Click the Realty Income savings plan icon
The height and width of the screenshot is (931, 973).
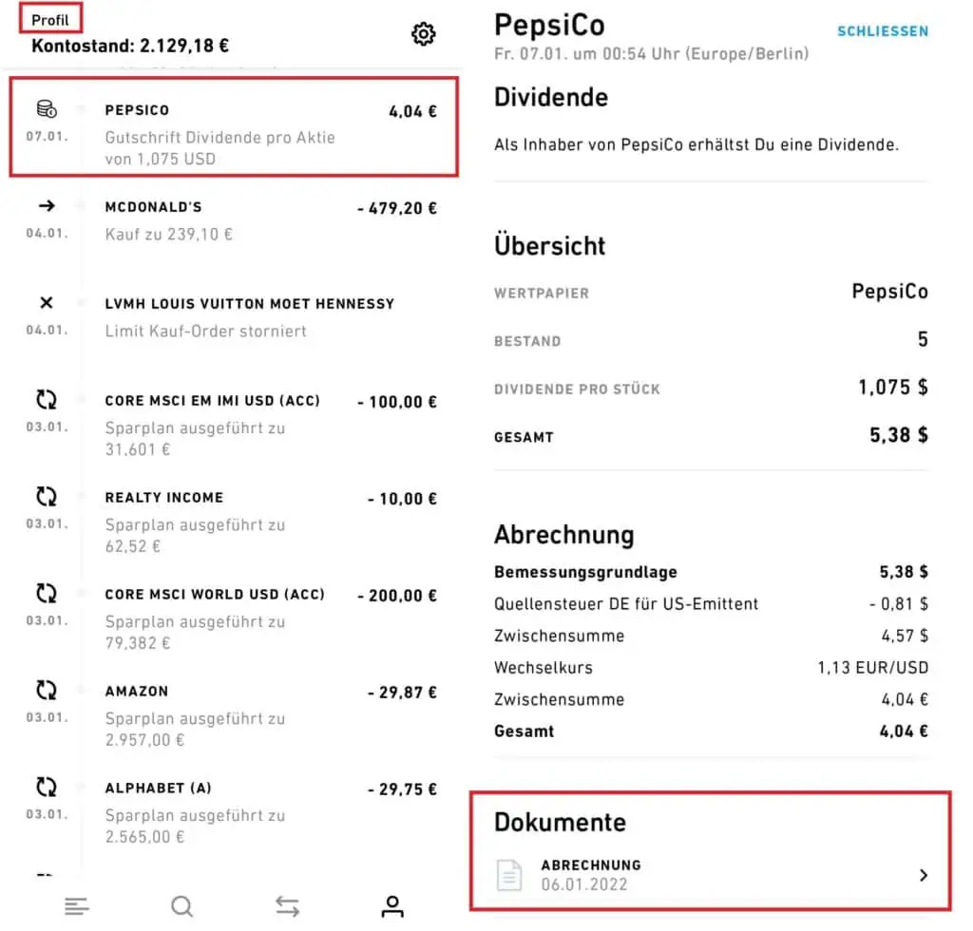click(x=47, y=497)
